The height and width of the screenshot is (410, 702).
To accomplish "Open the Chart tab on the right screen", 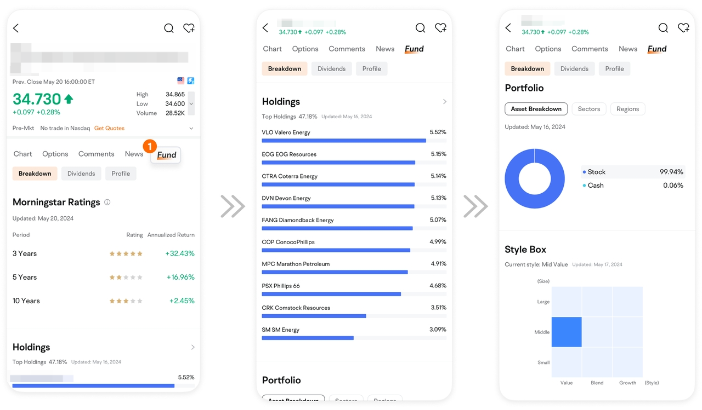I will click(516, 49).
